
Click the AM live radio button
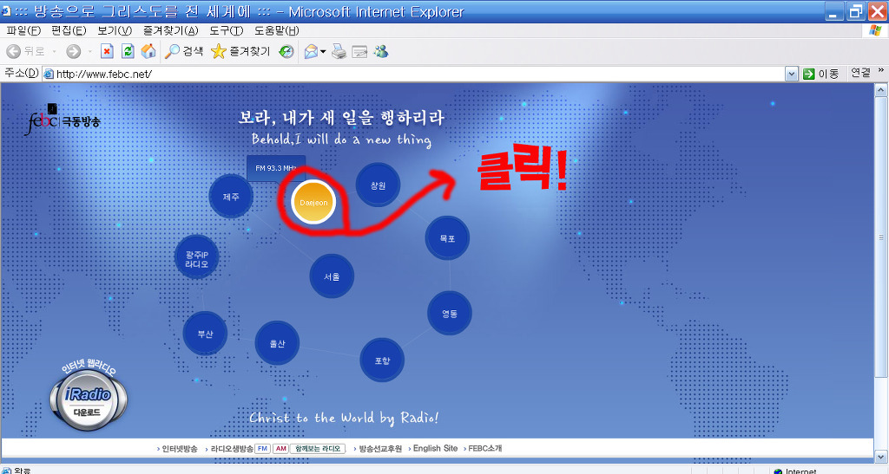[x=281, y=449]
